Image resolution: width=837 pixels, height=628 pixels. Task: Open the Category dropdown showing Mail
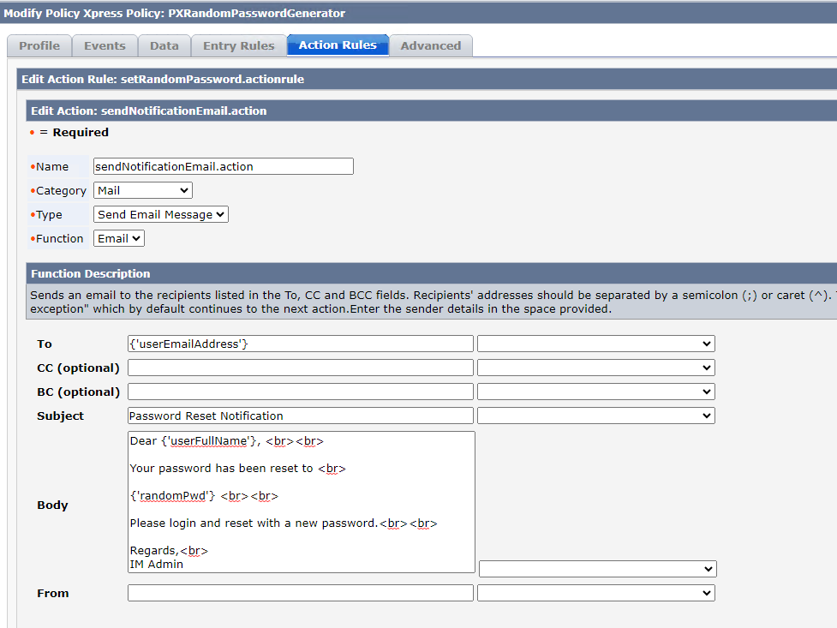pos(142,191)
